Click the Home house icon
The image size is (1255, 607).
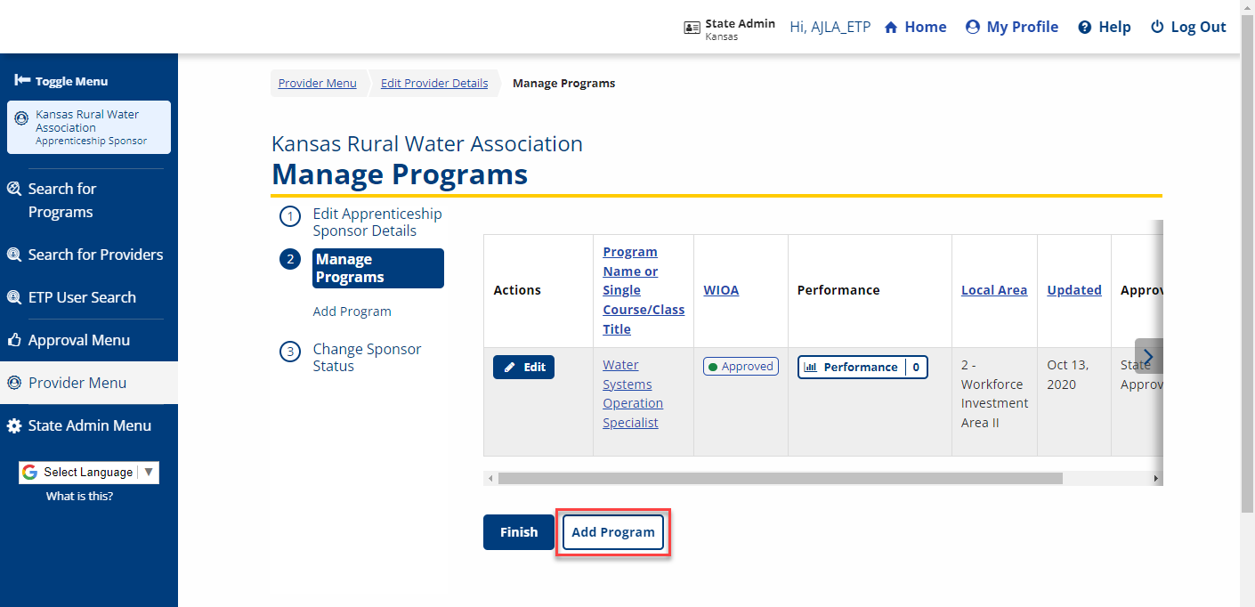891,28
